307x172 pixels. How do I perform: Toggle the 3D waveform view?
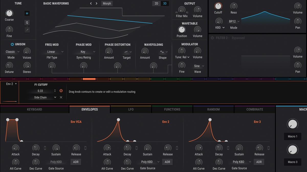click(x=165, y=3)
